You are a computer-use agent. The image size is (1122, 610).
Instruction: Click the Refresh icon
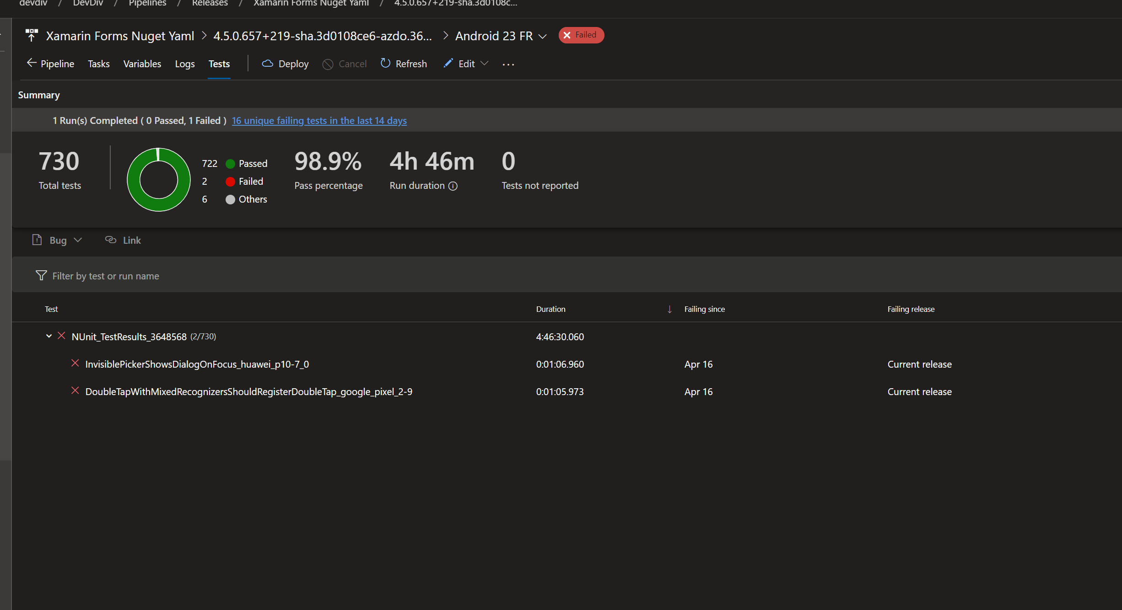(x=385, y=64)
